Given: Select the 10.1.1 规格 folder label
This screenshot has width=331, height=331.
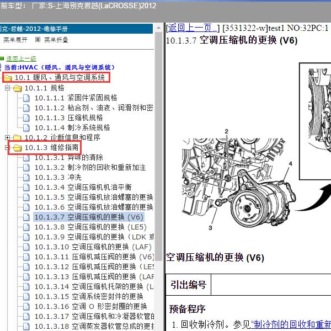Looking at the screenshot, I should coord(44,88).
